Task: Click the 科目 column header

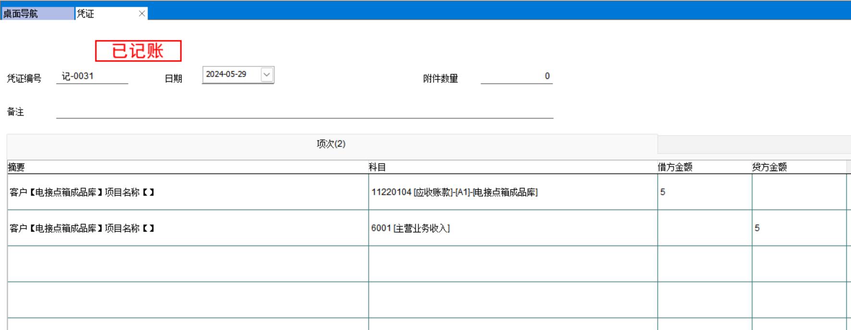Action: coord(512,167)
